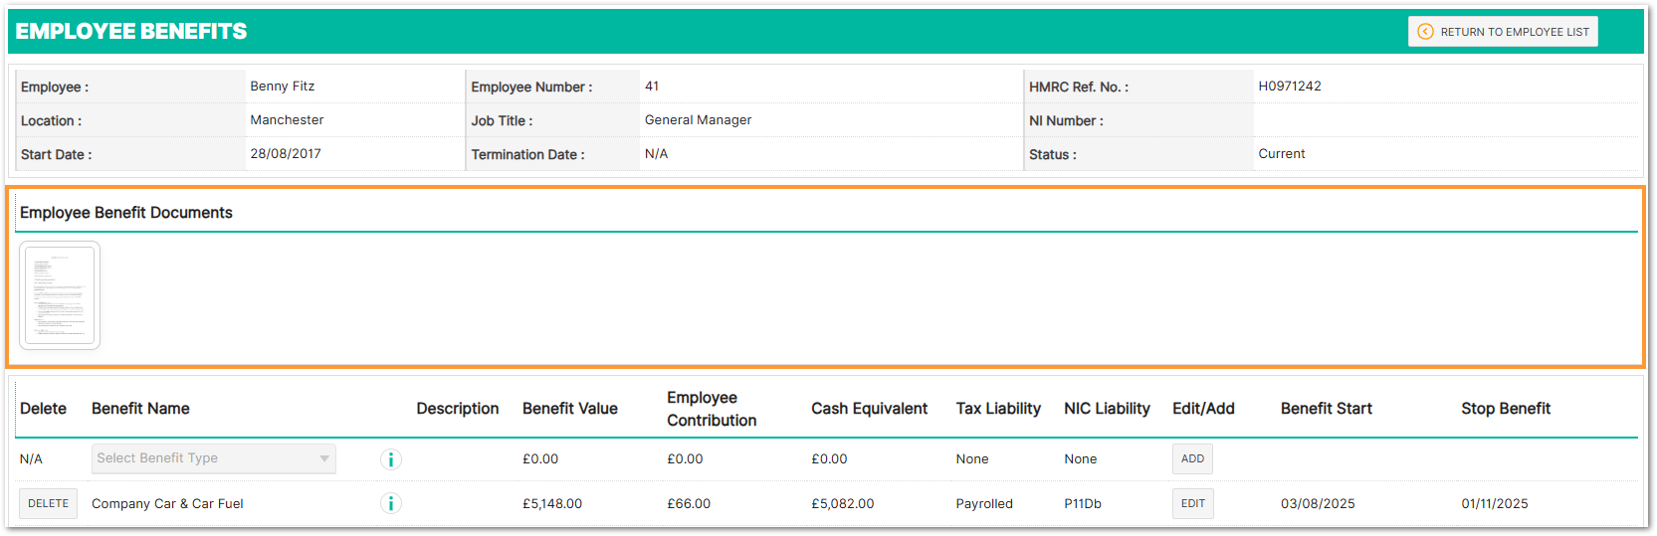
Task: Open the Select Benefit Type dropdown
Action: (214, 458)
